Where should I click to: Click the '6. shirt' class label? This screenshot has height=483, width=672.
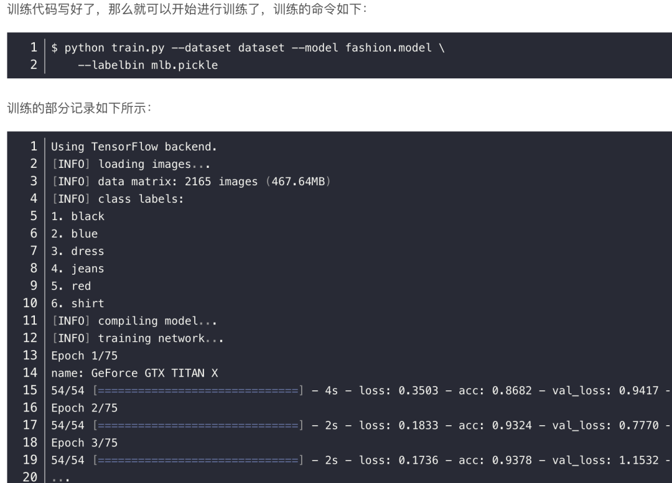78,304
